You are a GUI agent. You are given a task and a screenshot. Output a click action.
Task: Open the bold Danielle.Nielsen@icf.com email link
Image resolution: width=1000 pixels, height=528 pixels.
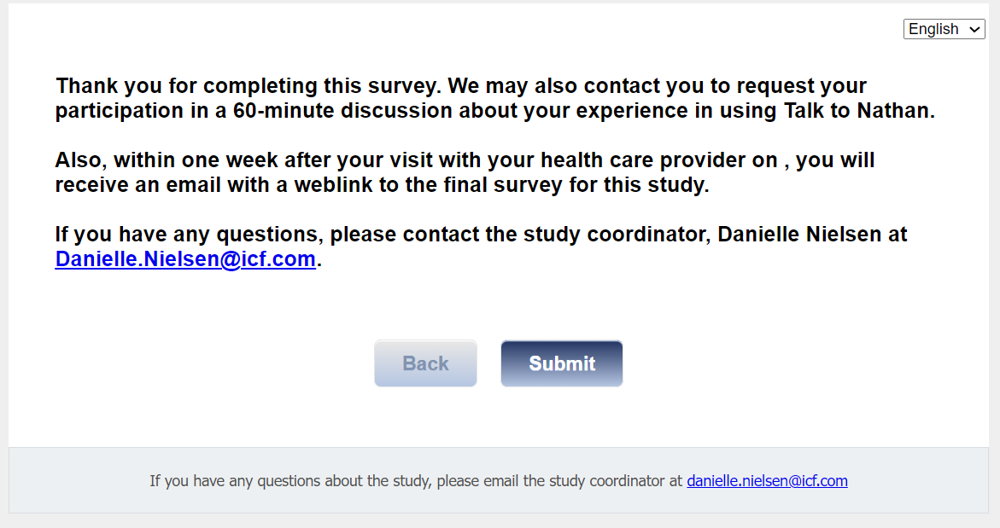click(185, 259)
